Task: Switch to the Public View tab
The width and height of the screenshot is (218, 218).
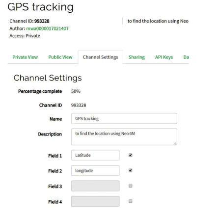Action: click(x=60, y=57)
